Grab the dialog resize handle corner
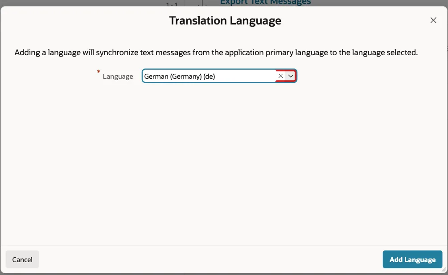Viewport: 448px width, 275px height. [444, 270]
